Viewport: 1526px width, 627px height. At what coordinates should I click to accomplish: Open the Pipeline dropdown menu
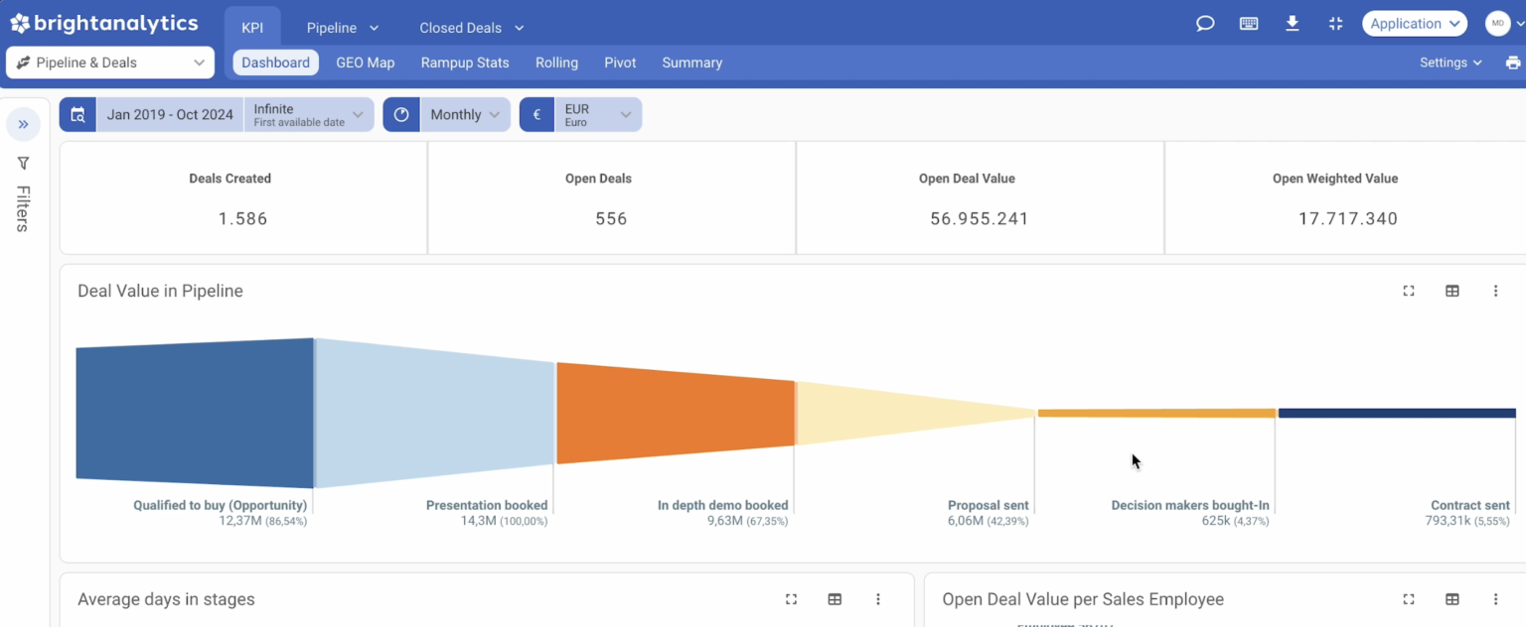343,28
